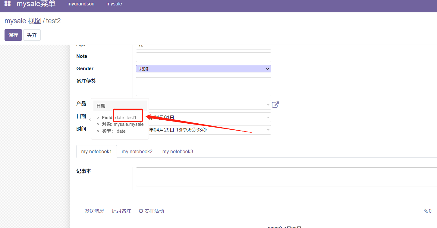
Task: Open the apps grid menu icon
Action: coord(8,4)
